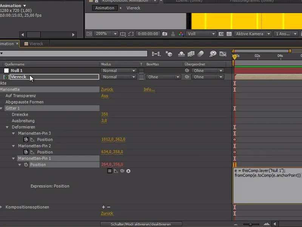Open grid and guide options icon

[123, 34]
